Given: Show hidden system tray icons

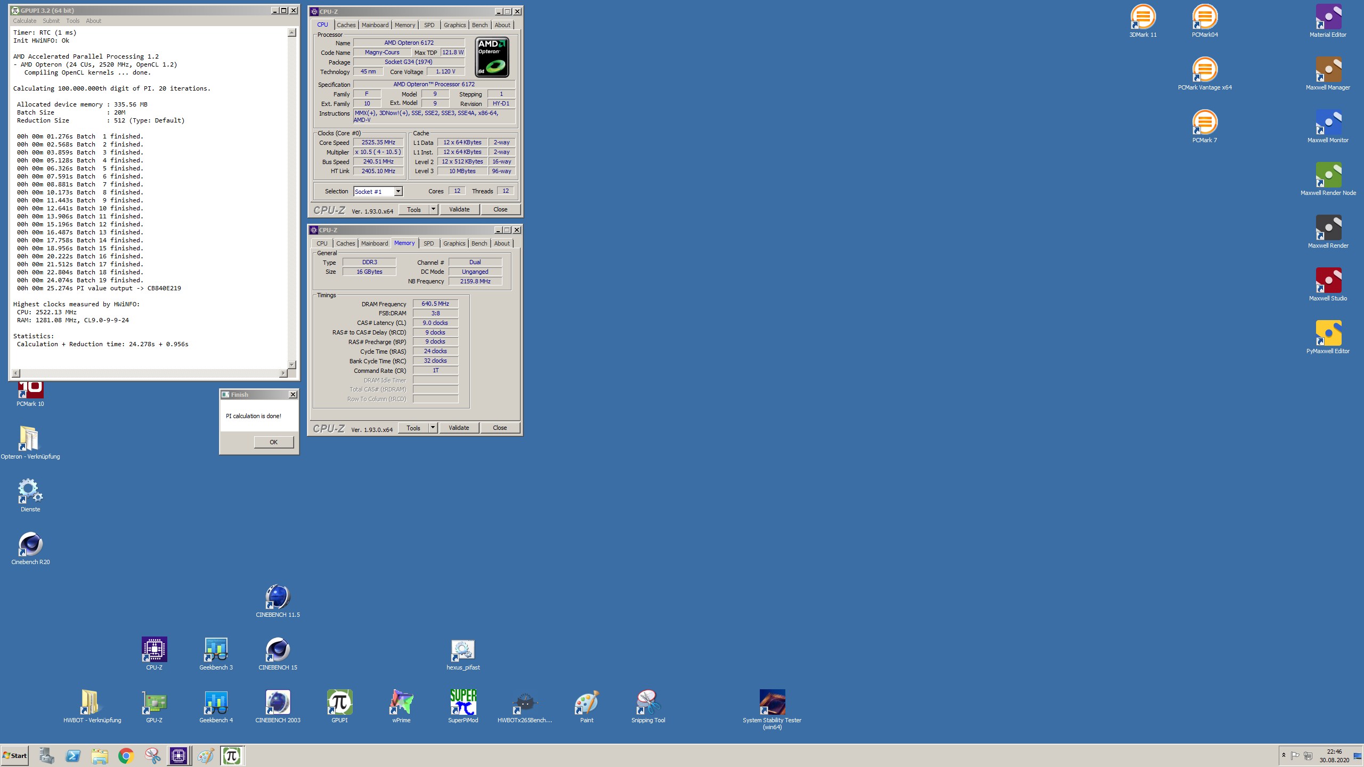Looking at the screenshot, I should [1284, 755].
